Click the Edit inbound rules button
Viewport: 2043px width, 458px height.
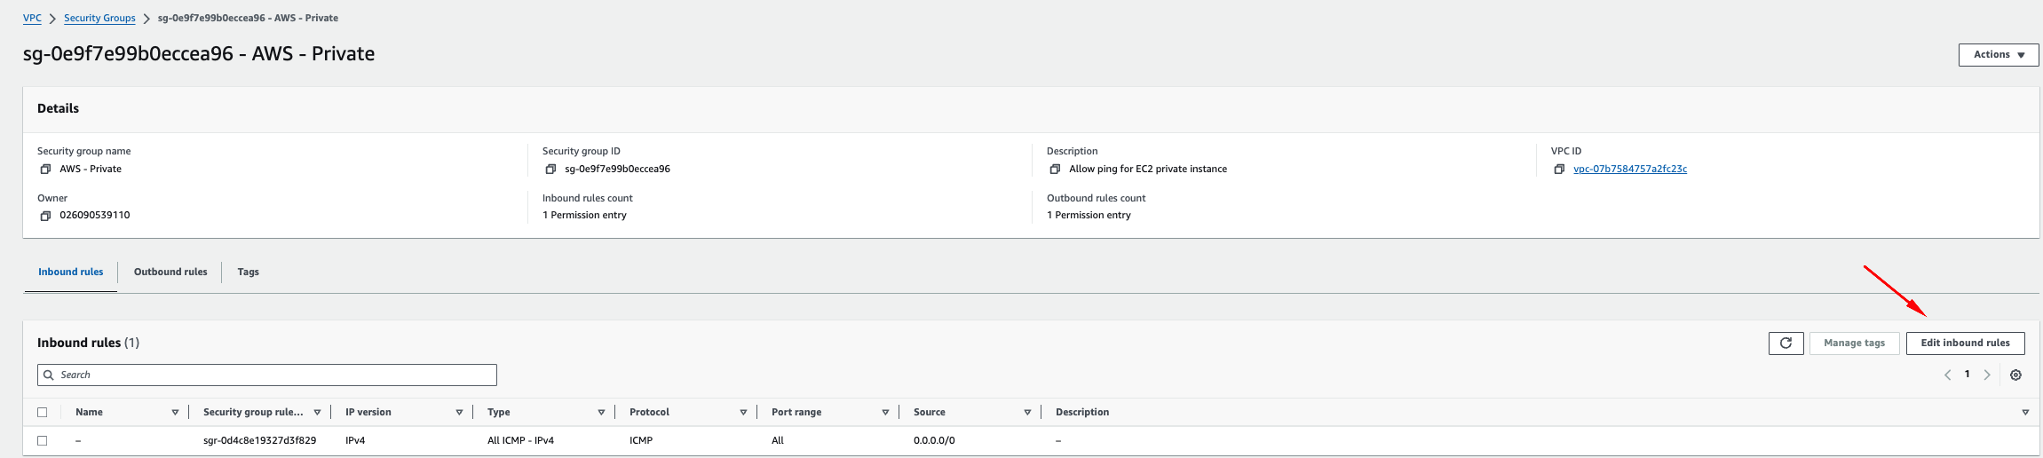point(1965,343)
